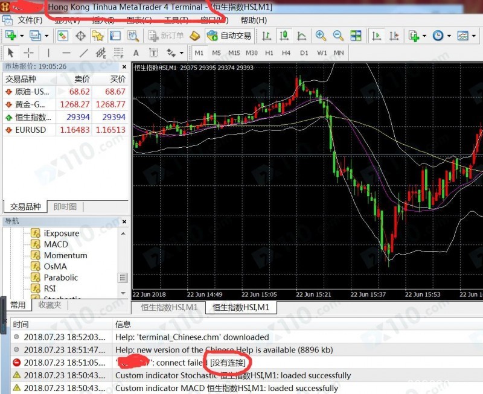The width and height of the screenshot is (483, 394).
Task: Toggle chart shift from right edge
Action: (394, 36)
